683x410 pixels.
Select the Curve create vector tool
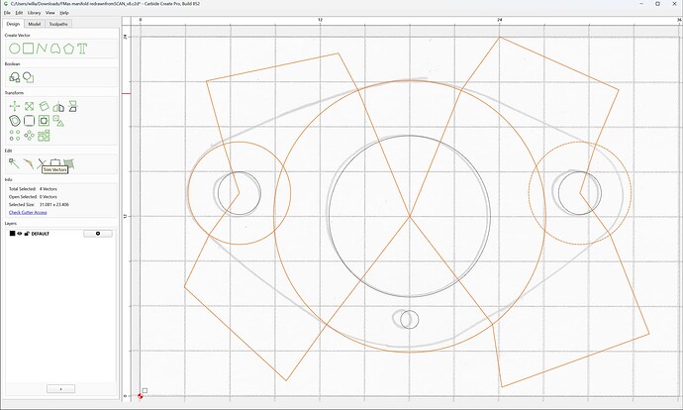tap(55, 49)
